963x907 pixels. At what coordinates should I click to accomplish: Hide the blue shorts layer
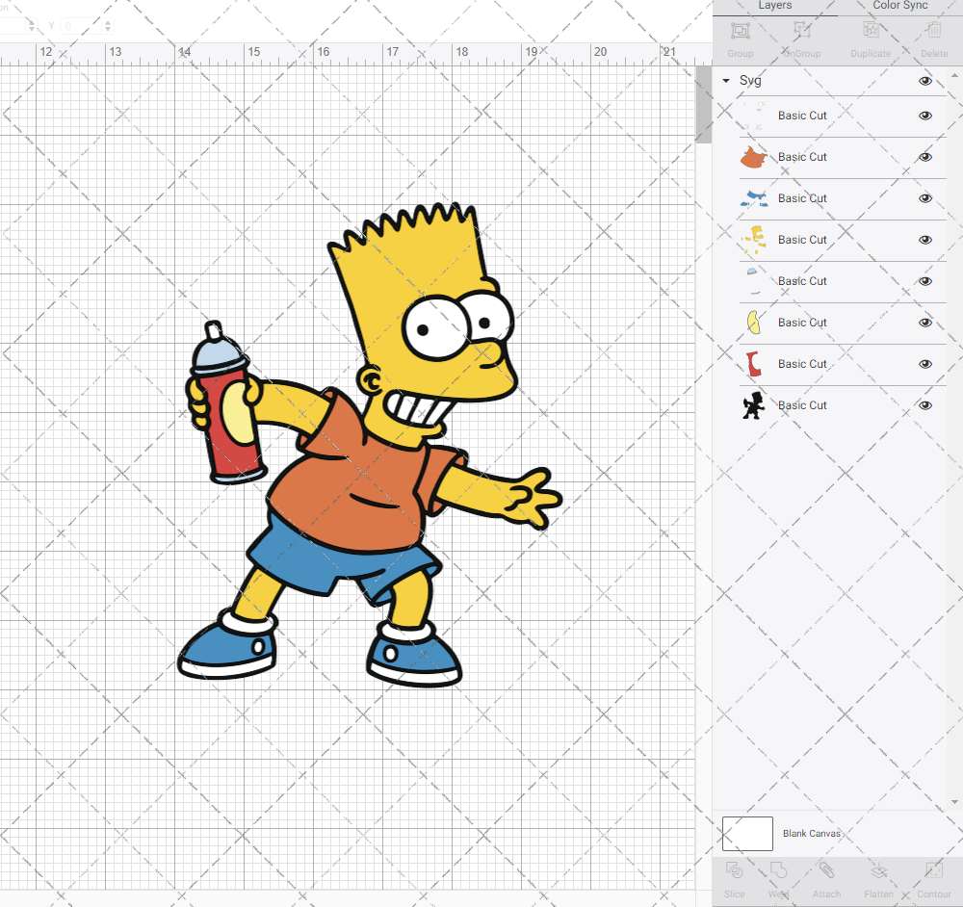(x=924, y=198)
